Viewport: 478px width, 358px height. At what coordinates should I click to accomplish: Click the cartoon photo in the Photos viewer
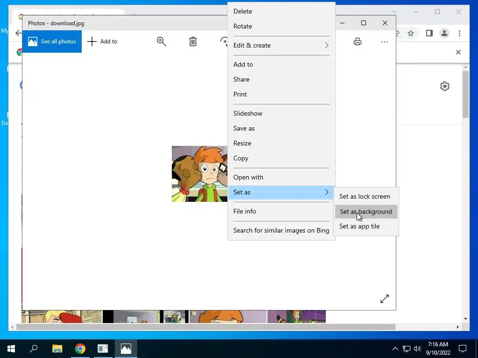[199, 174]
